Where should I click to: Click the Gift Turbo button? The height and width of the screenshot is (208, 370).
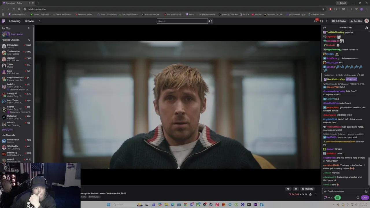pos(339,21)
